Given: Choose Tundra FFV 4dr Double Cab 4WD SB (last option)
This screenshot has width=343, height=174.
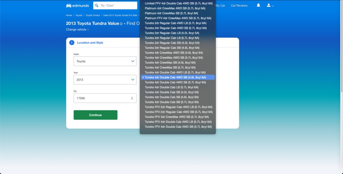Looking at the screenshot, I should 178,127.
